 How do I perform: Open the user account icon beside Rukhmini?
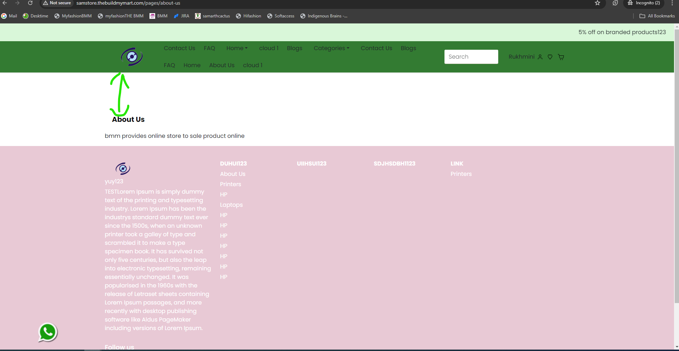pos(540,57)
